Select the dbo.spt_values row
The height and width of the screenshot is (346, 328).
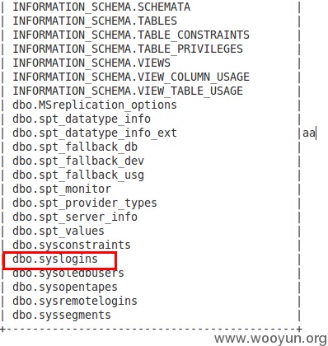click(x=59, y=231)
